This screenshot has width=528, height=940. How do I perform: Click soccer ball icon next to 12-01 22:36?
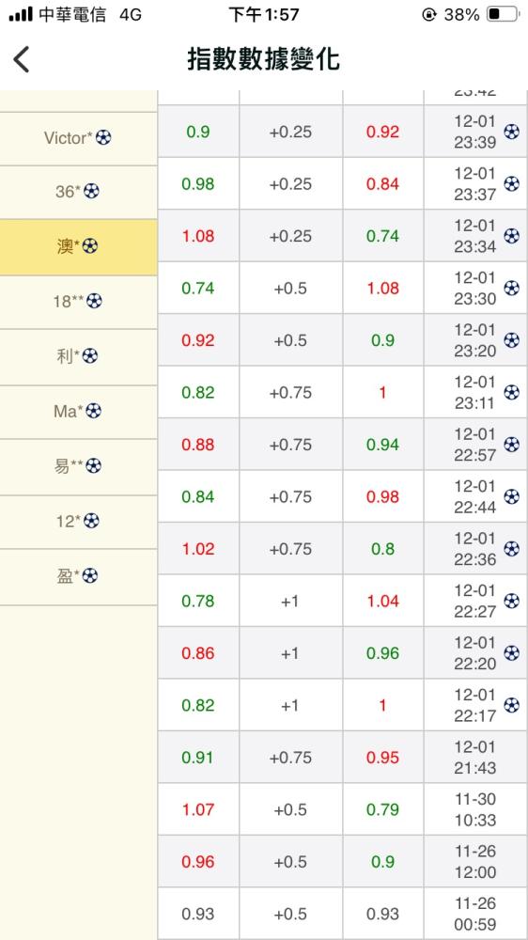pyautogui.click(x=511, y=549)
